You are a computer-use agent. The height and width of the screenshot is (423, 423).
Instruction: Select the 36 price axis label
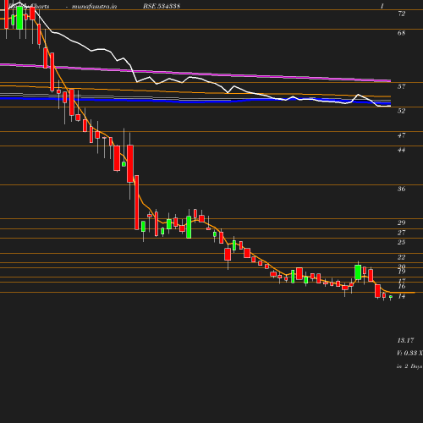pos(401,189)
